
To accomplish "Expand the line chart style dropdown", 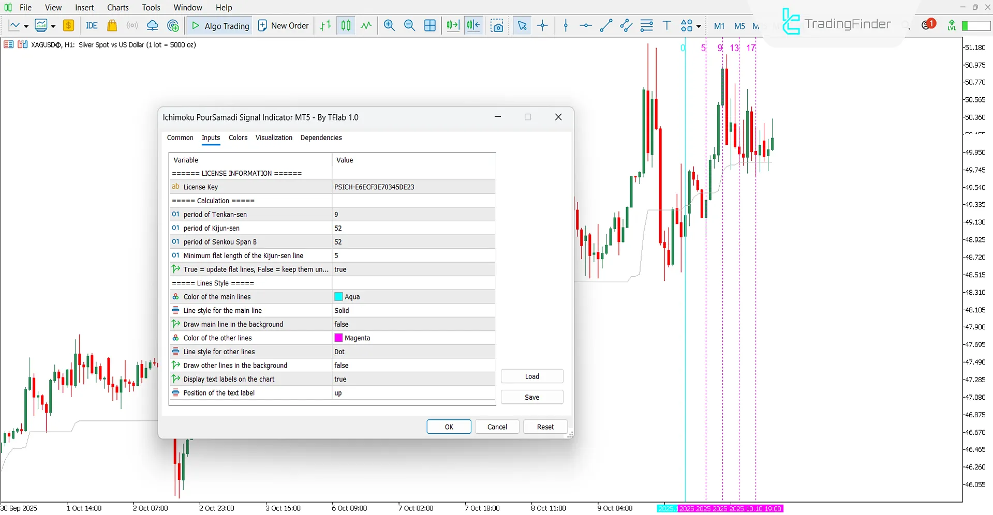I will coord(25,25).
